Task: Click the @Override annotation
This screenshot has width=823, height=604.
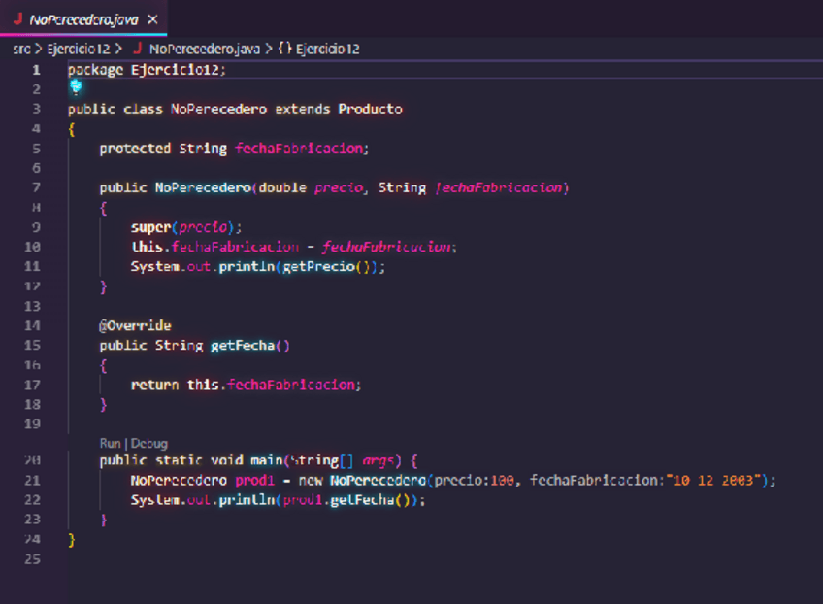Action: (135, 325)
